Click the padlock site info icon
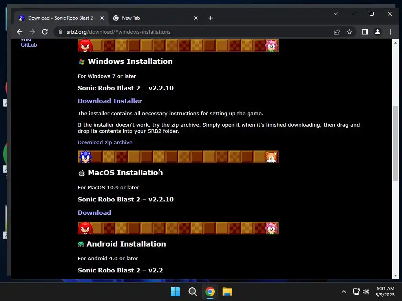 pos(60,32)
